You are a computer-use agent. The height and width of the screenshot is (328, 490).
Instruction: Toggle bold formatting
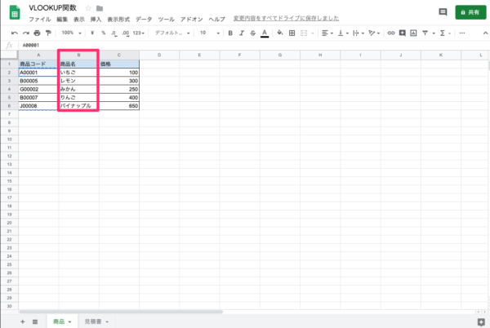230,33
